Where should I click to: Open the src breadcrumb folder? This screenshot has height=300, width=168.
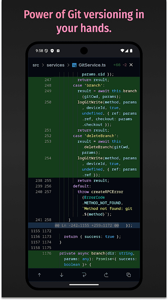point(35,65)
